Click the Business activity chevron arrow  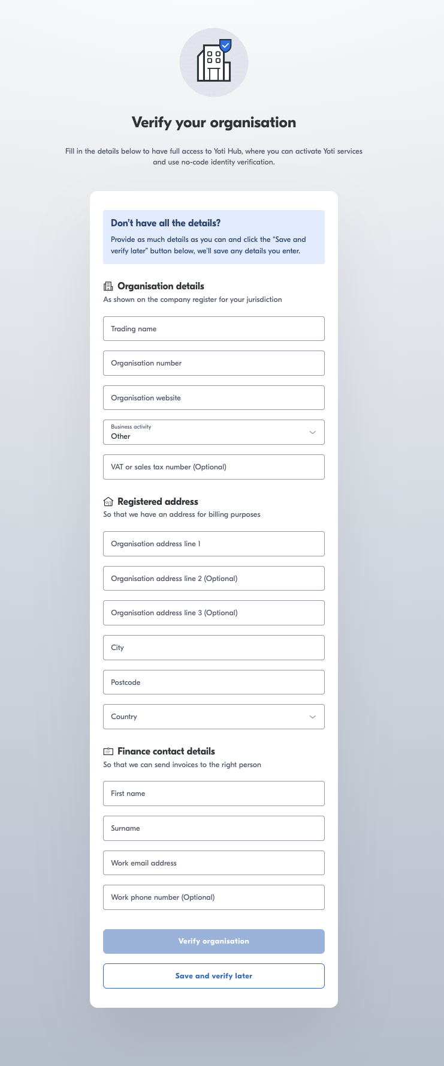(x=312, y=432)
